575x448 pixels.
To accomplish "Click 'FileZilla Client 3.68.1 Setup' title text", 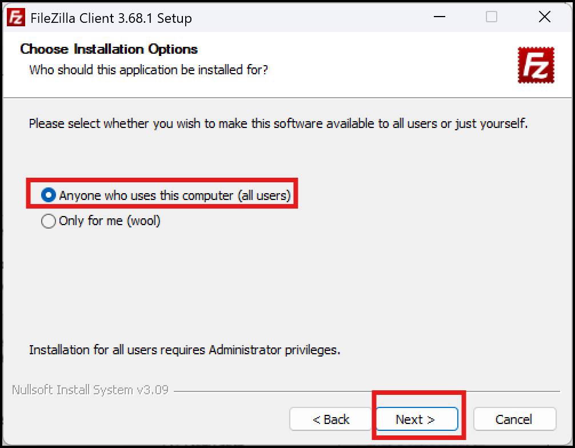I will 111,18.
